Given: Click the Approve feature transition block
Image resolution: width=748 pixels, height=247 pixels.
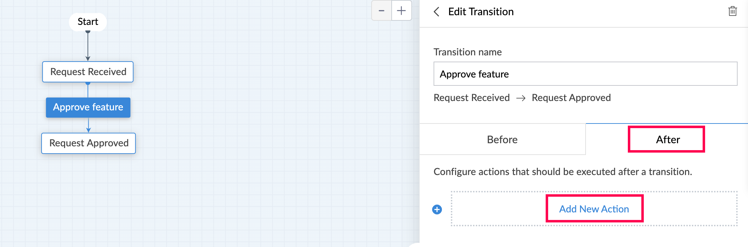Looking at the screenshot, I should click(x=88, y=107).
